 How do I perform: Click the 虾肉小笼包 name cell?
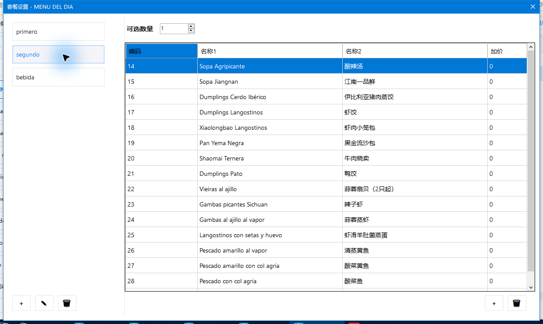(x=415, y=128)
